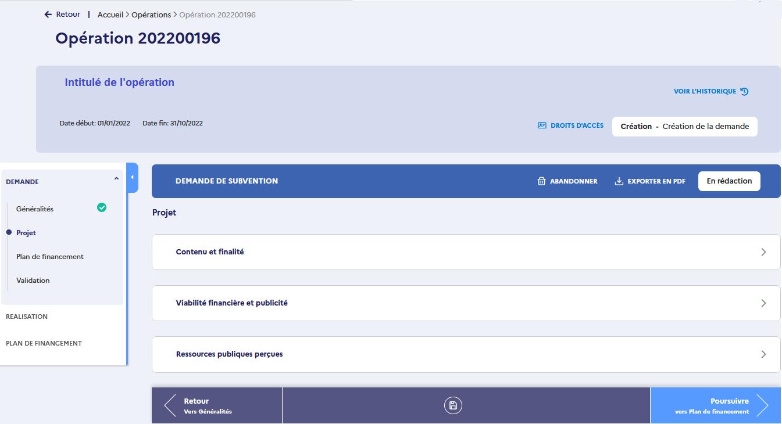
Task: Click the Exporter en PDF download icon
Action: (x=619, y=181)
